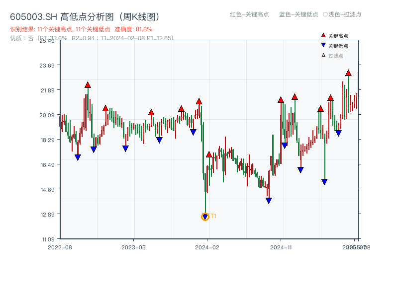Click the 关键低点 legend text
The width and height of the screenshot is (398, 298).
(338, 46)
